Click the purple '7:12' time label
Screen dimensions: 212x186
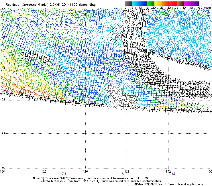pyautogui.click(x=172, y=174)
